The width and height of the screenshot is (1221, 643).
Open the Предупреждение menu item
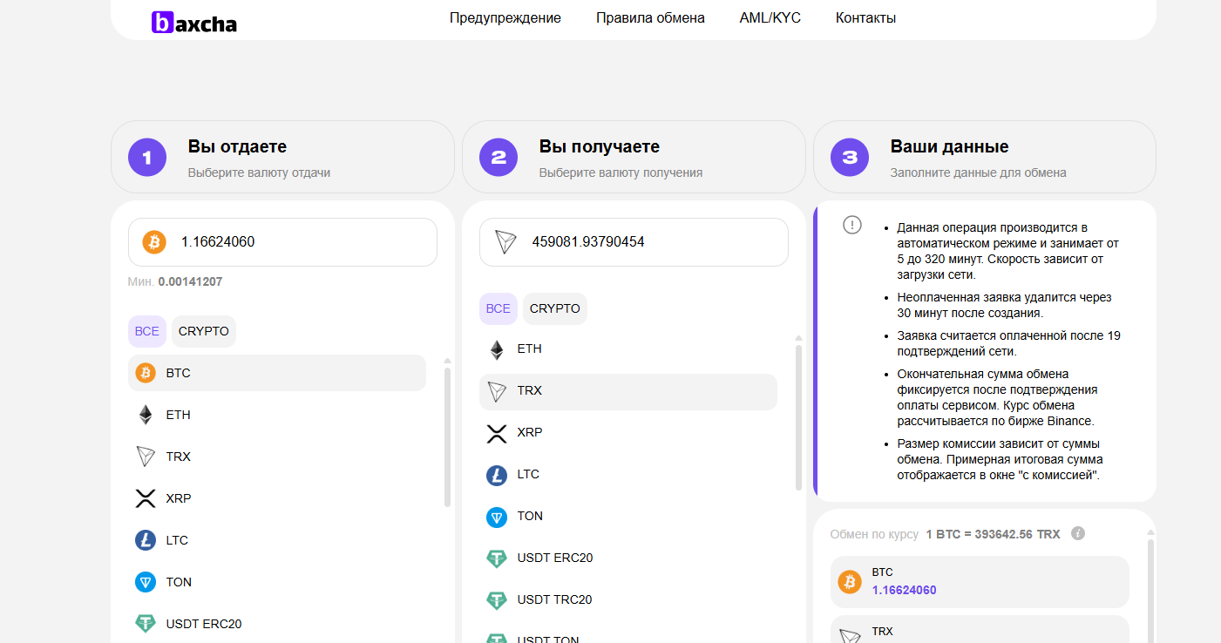[x=505, y=18]
